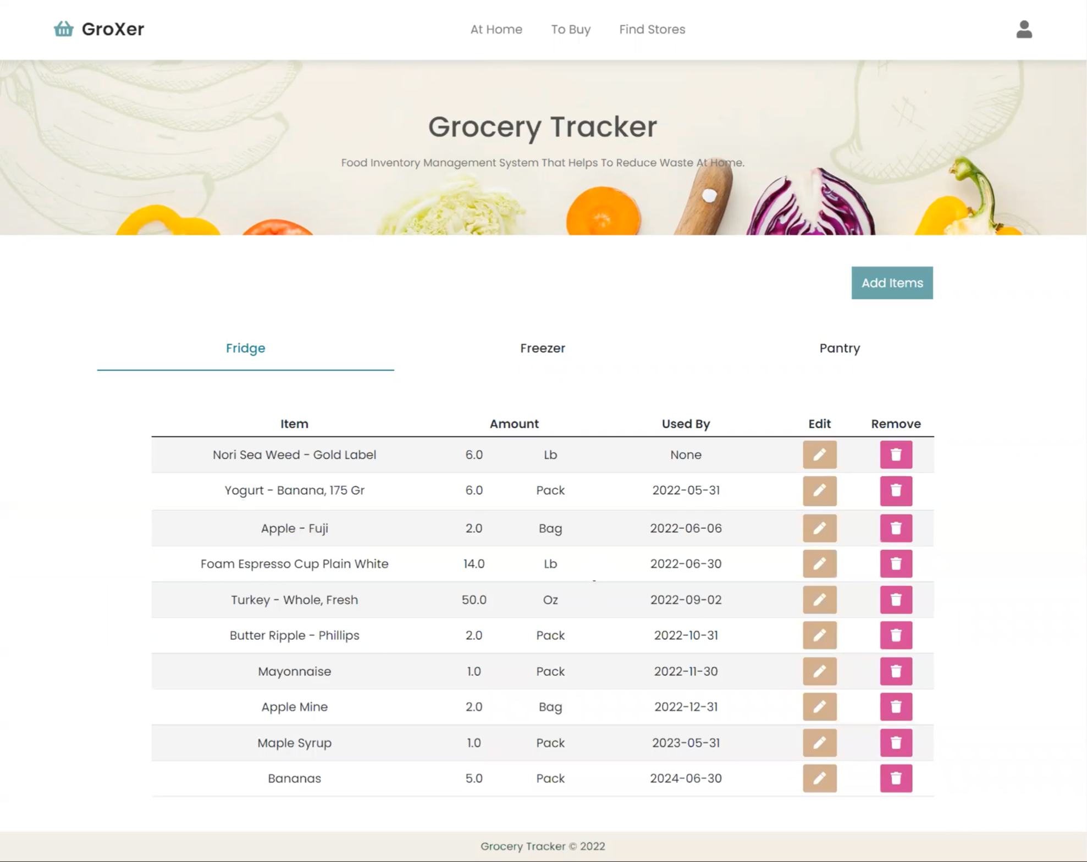1087x862 pixels.
Task: Select the Fridge tab
Action: click(x=245, y=348)
